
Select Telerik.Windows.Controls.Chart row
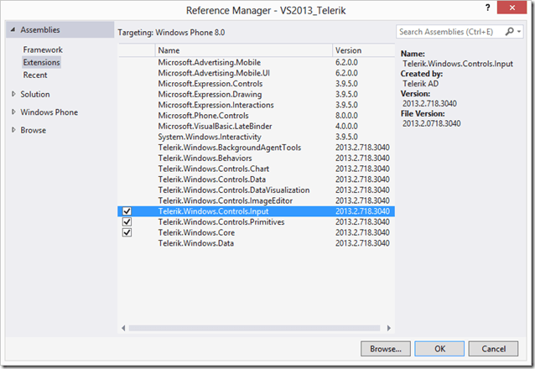coord(257,169)
